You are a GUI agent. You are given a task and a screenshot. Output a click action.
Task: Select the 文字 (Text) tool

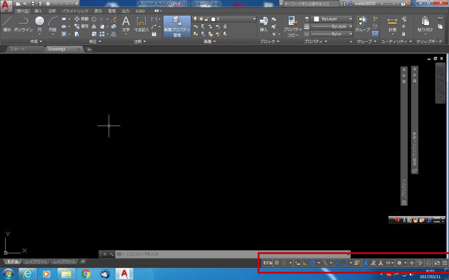click(x=126, y=24)
